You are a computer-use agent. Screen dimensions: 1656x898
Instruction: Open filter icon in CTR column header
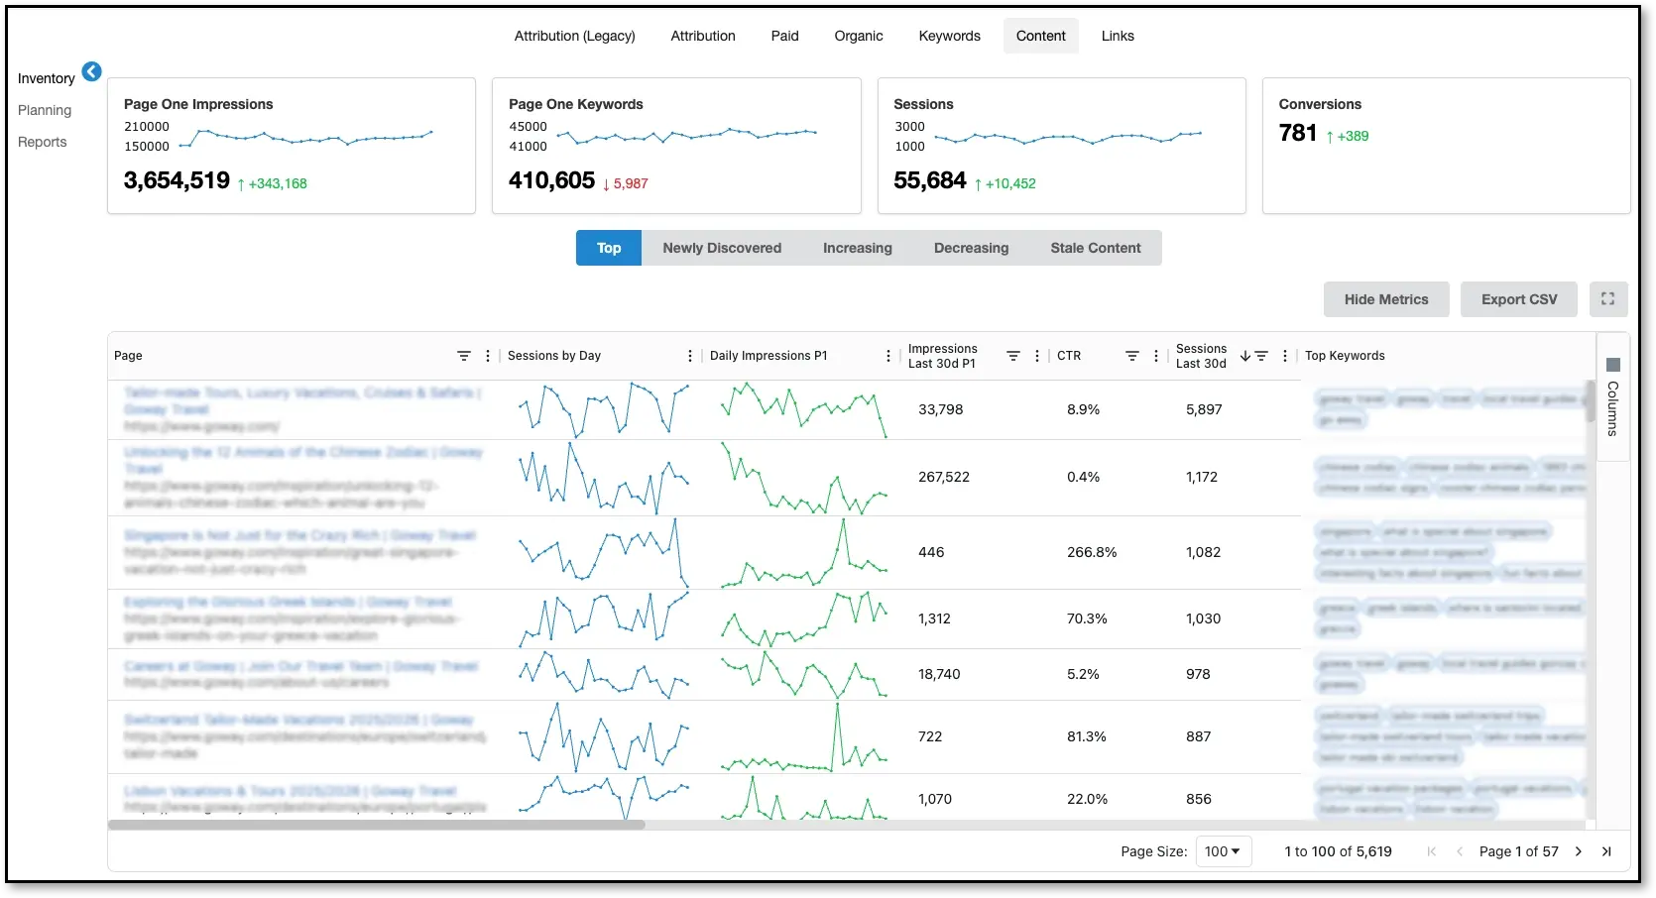1132,356
